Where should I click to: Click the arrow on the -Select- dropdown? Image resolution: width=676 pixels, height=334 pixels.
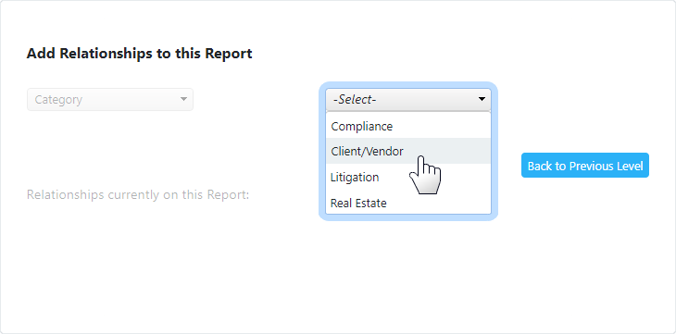[482, 100]
